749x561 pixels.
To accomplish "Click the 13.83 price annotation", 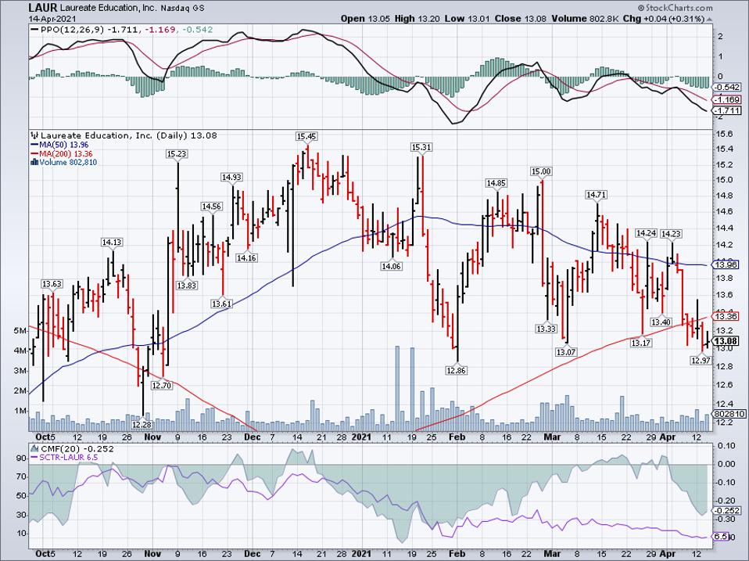I will coord(186,286).
